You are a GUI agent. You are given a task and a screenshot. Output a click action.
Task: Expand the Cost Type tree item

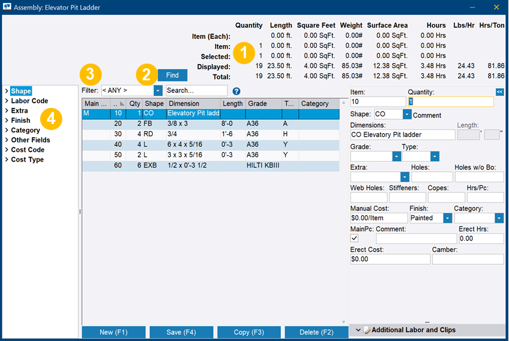(x=7, y=160)
